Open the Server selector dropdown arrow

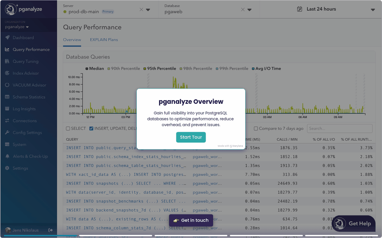click(148, 10)
